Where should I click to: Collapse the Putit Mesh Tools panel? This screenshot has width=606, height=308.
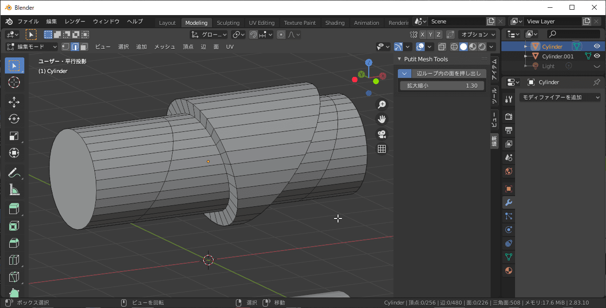click(x=399, y=59)
